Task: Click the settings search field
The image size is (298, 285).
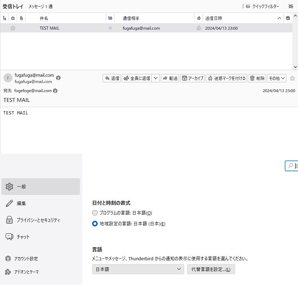Action: pos(293,166)
